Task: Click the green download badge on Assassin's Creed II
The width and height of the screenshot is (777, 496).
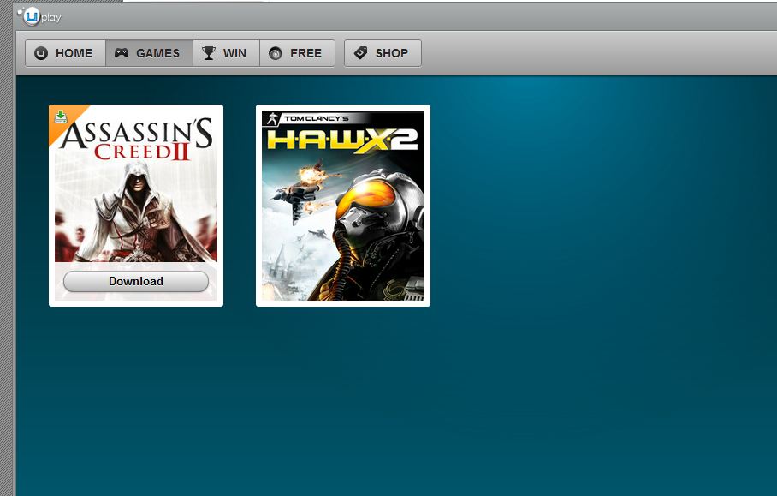Action: pyautogui.click(x=61, y=117)
